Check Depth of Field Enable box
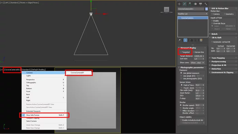 point(212,21)
